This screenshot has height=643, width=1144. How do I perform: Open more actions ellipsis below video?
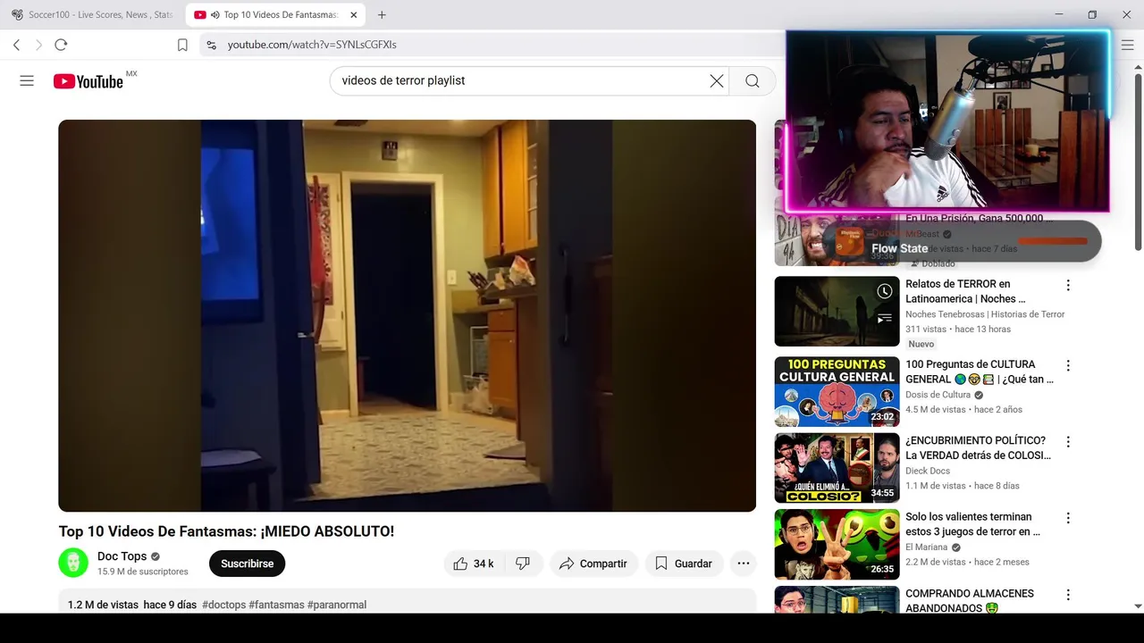[x=743, y=564]
